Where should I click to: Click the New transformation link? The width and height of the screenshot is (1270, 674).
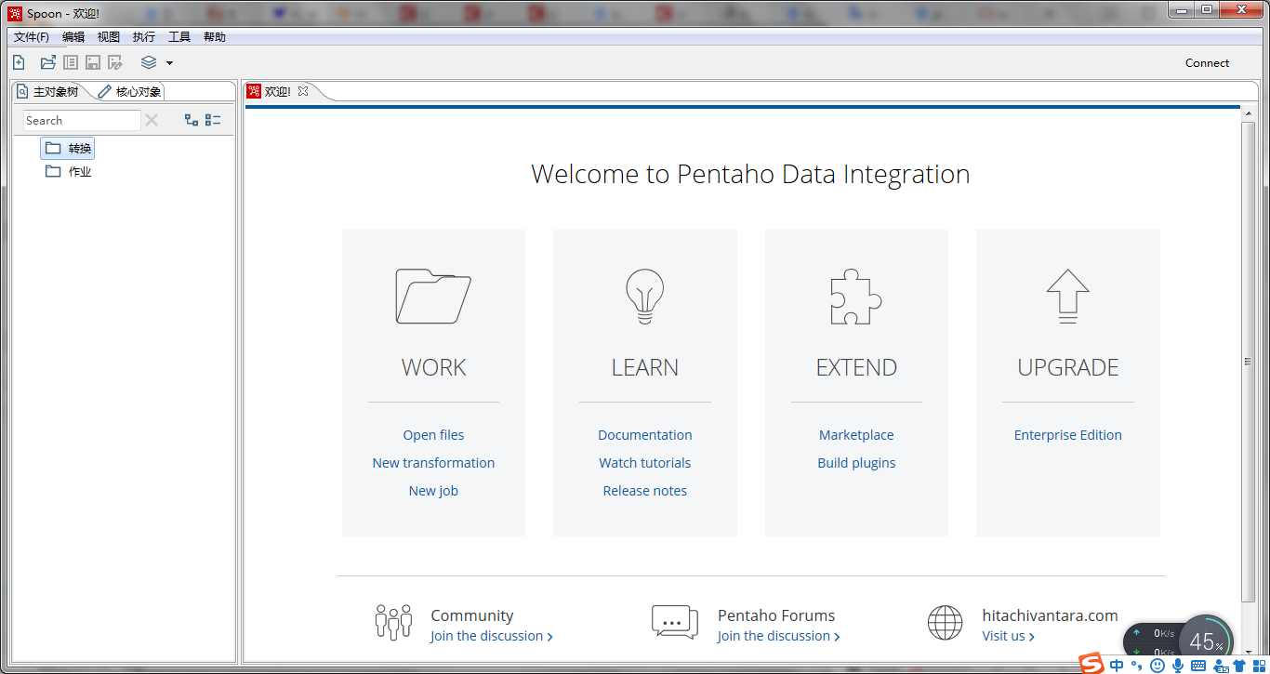click(433, 463)
